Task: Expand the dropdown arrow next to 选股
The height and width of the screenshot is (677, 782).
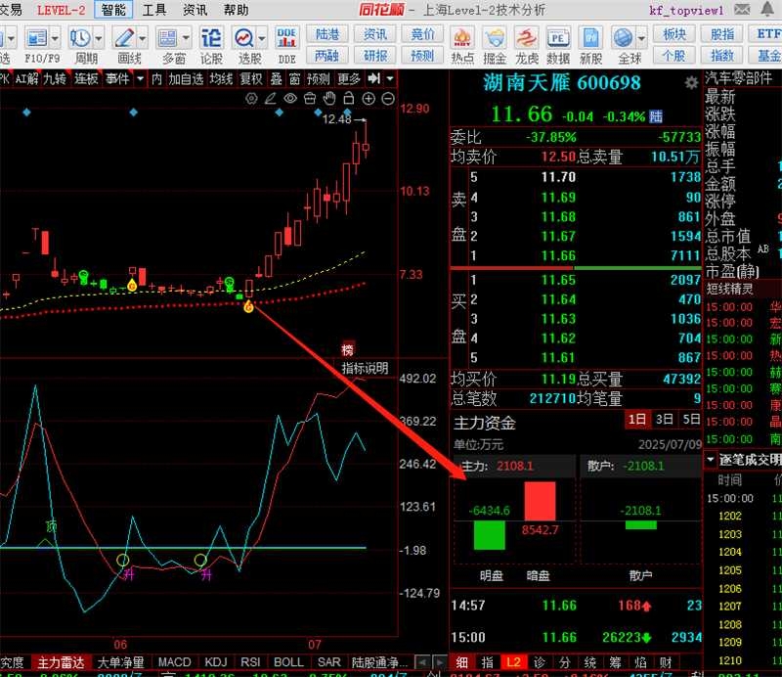Action: click(262, 38)
